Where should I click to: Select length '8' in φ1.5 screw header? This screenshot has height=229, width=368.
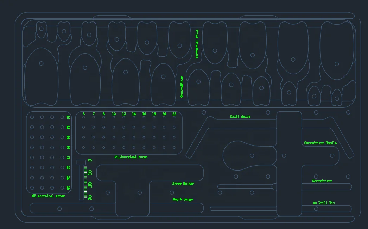[x=104, y=114]
